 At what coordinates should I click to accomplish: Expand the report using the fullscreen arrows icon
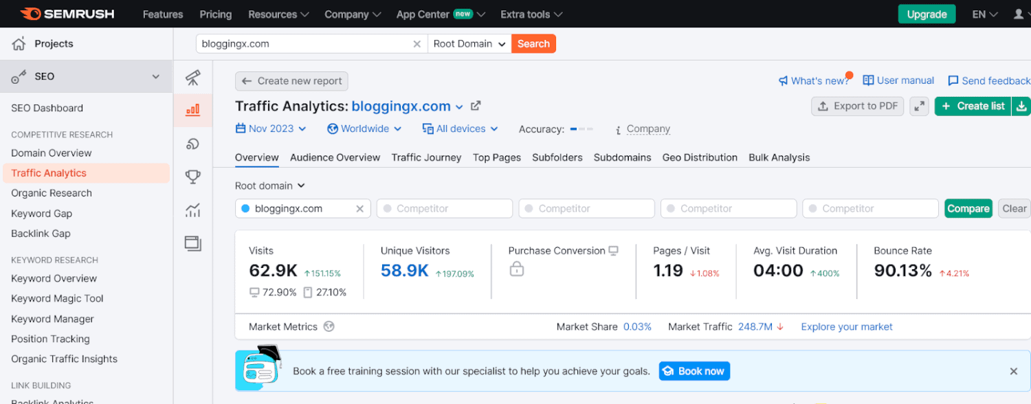[x=919, y=106]
